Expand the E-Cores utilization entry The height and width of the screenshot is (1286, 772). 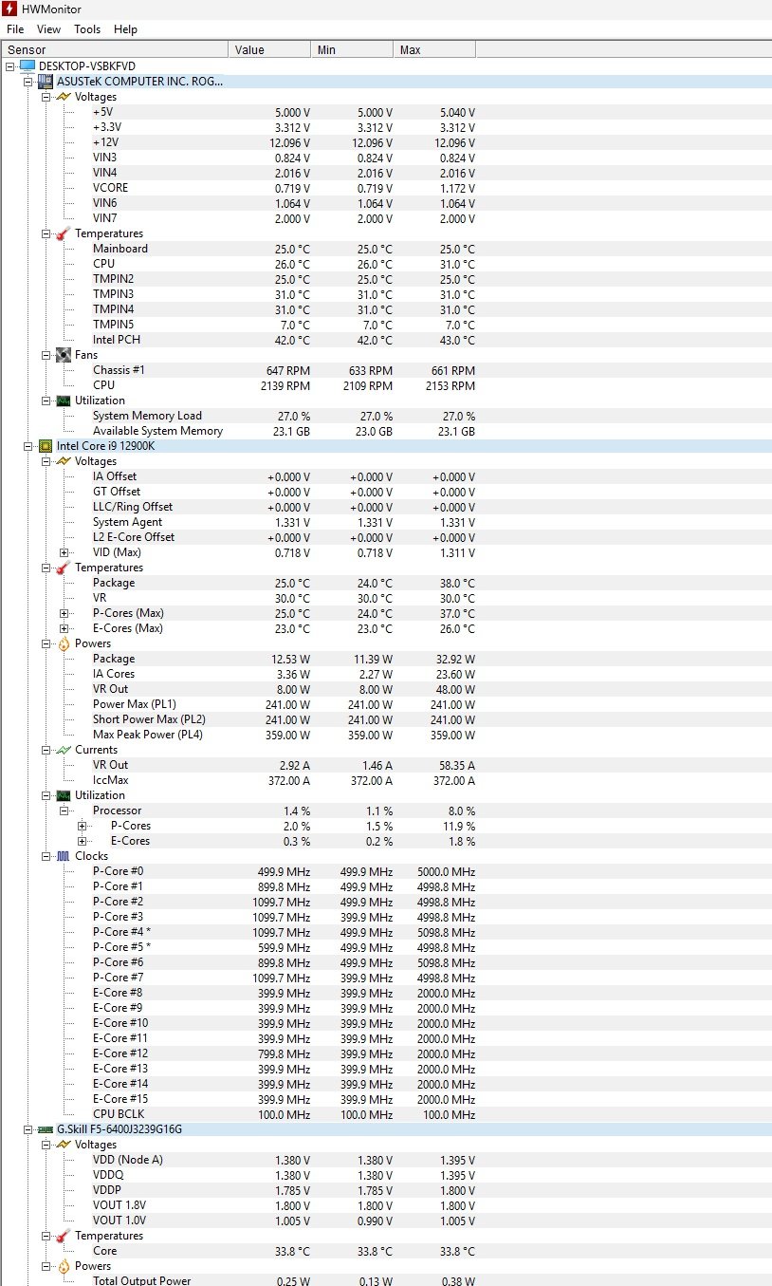83,841
